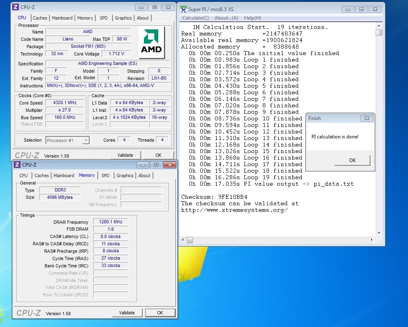Maximize the Super PI window

click(x=361, y=9)
